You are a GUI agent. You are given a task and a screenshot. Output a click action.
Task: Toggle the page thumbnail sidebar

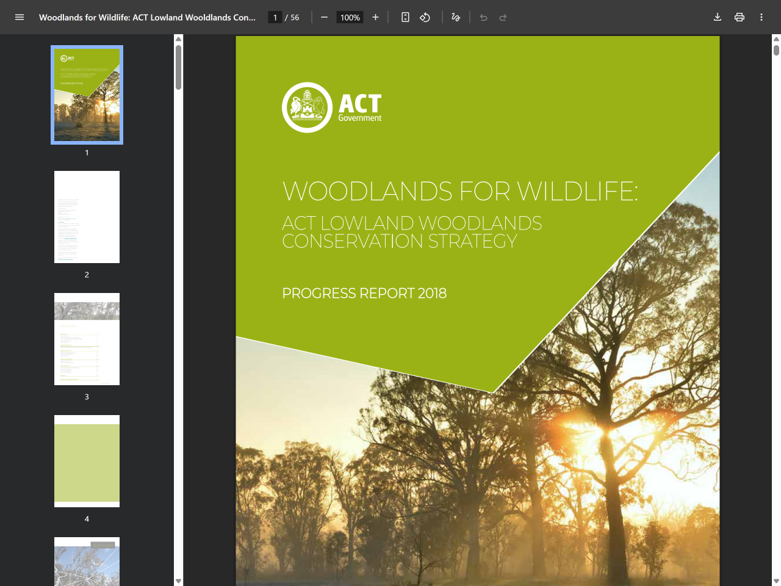click(x=20, y=17)
